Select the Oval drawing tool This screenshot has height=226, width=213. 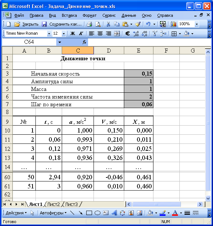click(x=98, y=213)
